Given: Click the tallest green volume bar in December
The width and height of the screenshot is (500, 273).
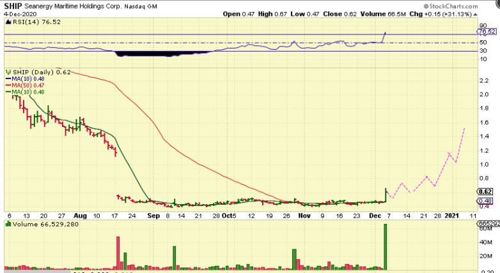Looking at the screenshot, I should click(x=385, y=247).
